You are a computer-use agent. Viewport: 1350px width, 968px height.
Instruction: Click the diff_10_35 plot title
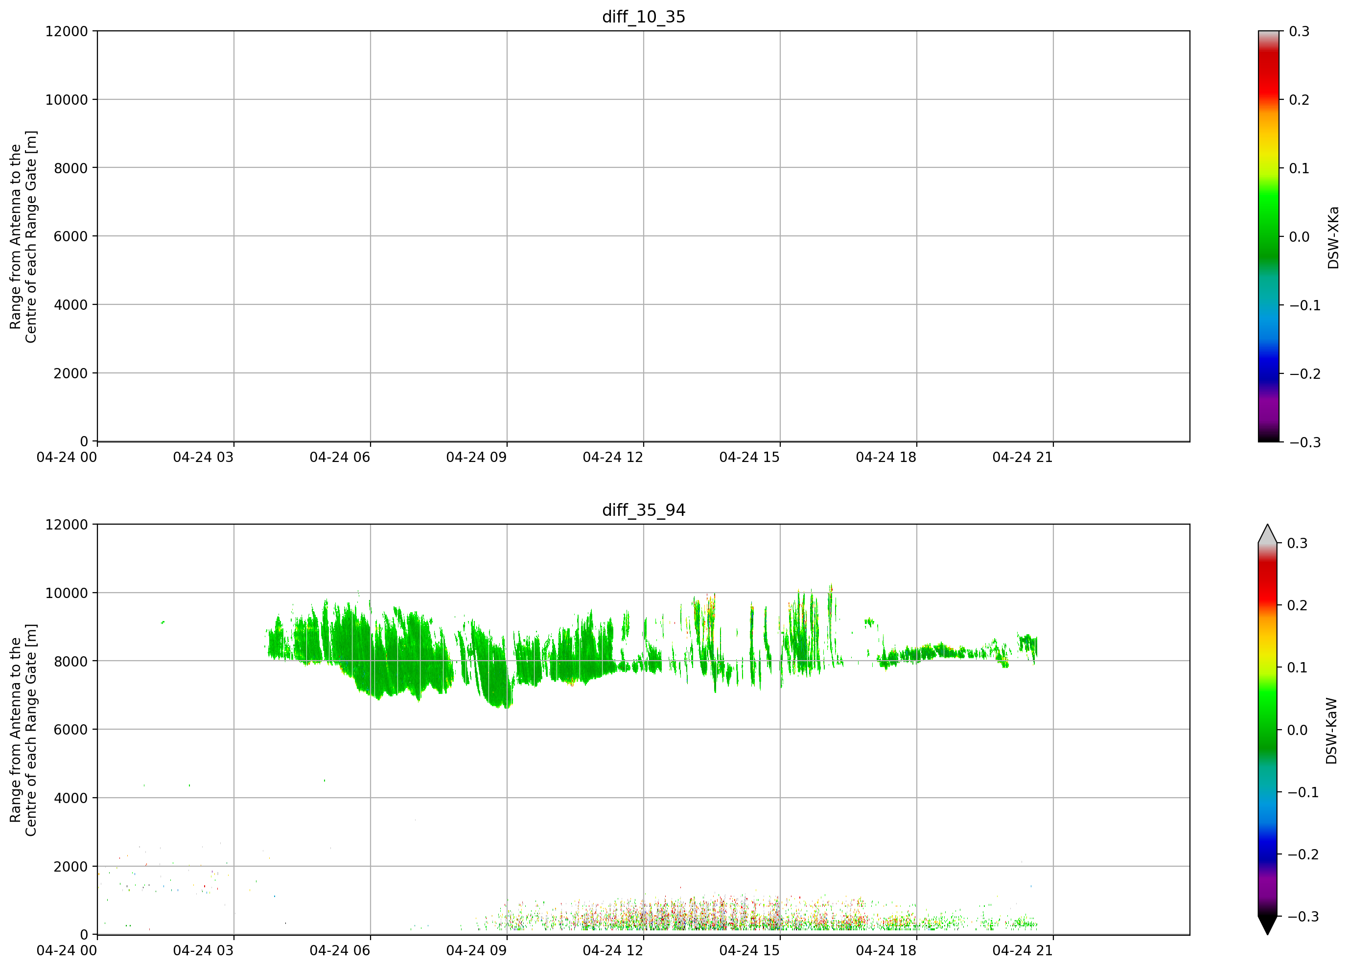point(644,17)
